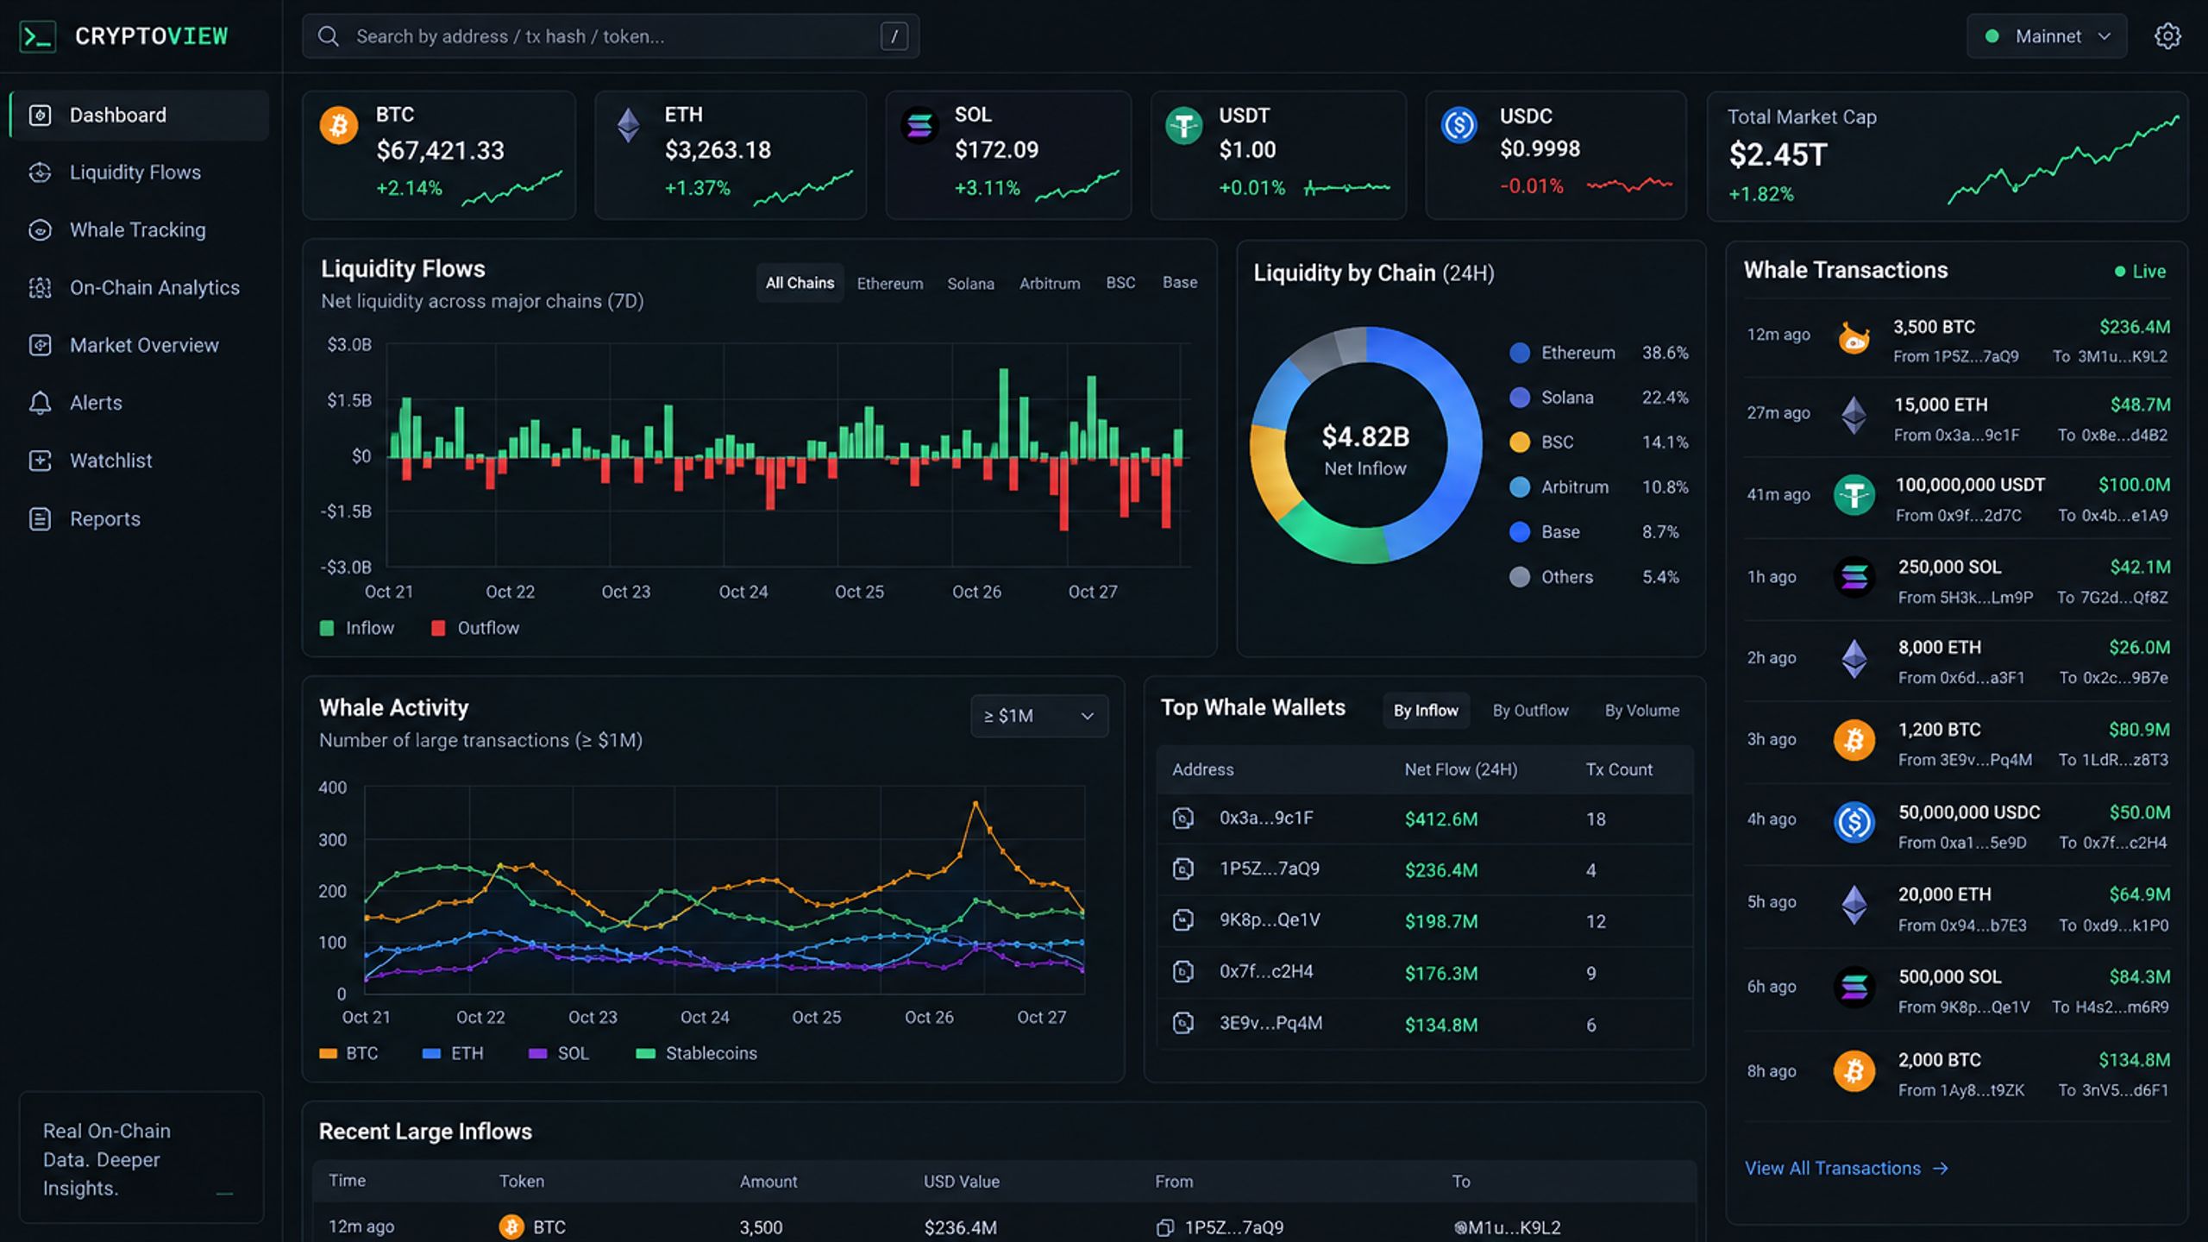Click the USDC logo in USDC price card
Viewport: 2208px width, 1242px height.
pos(1459,126)
